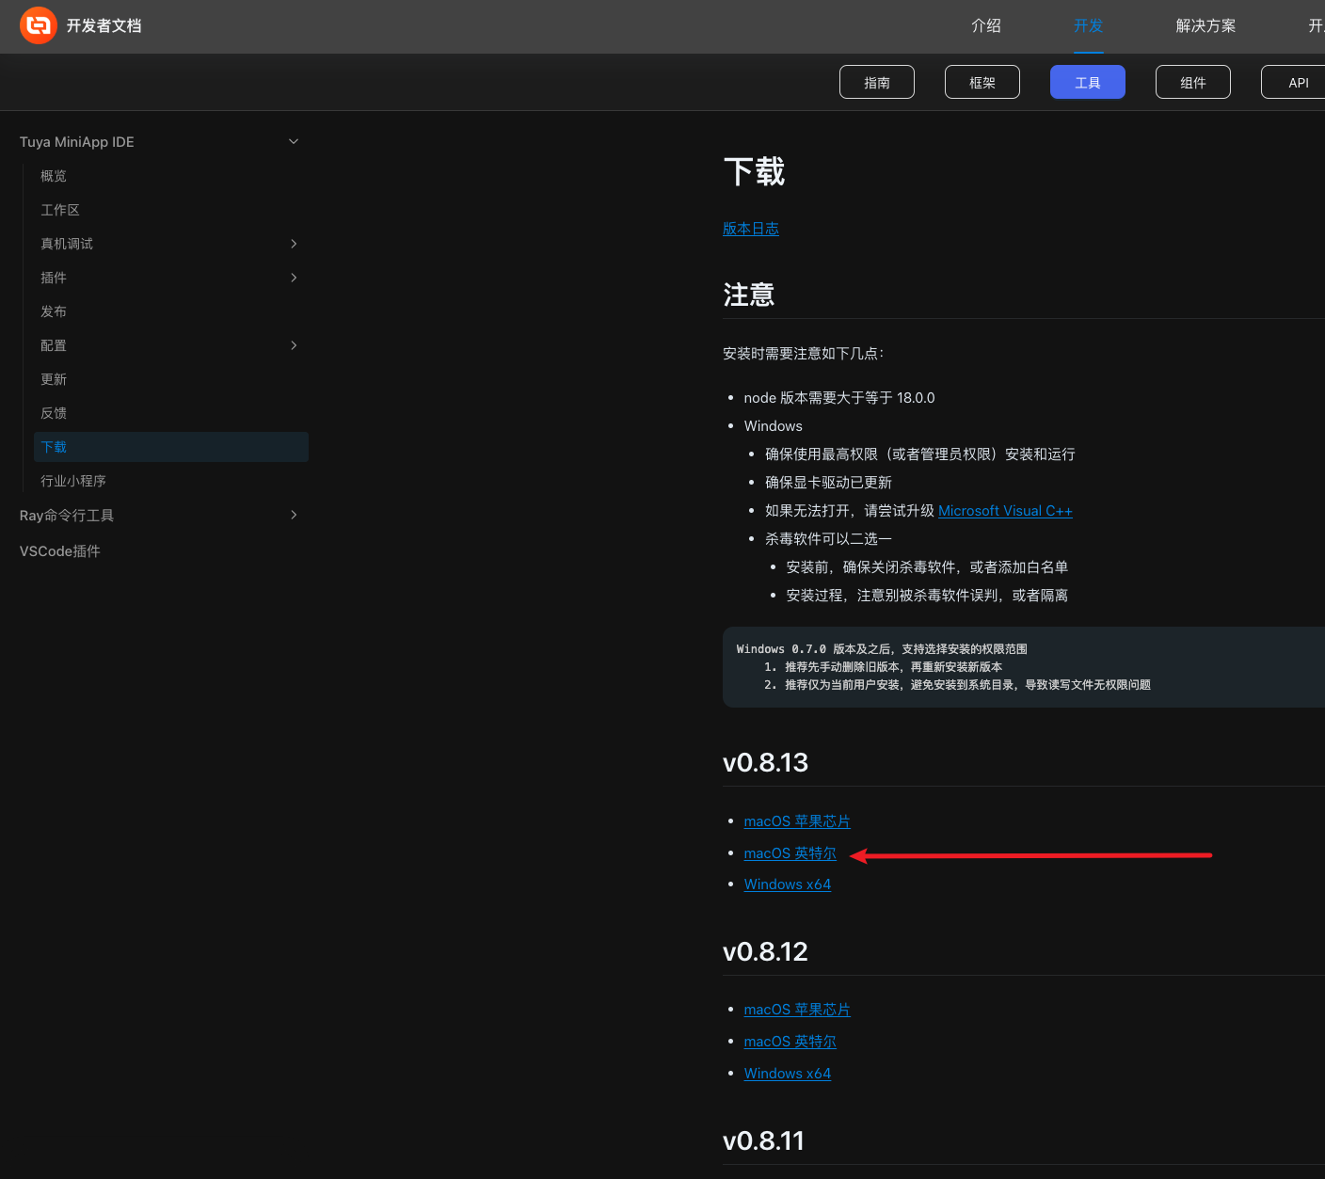Open the 介绍 top navigation item
Screen dimensions: 1325x1179
tap(986, 25)
